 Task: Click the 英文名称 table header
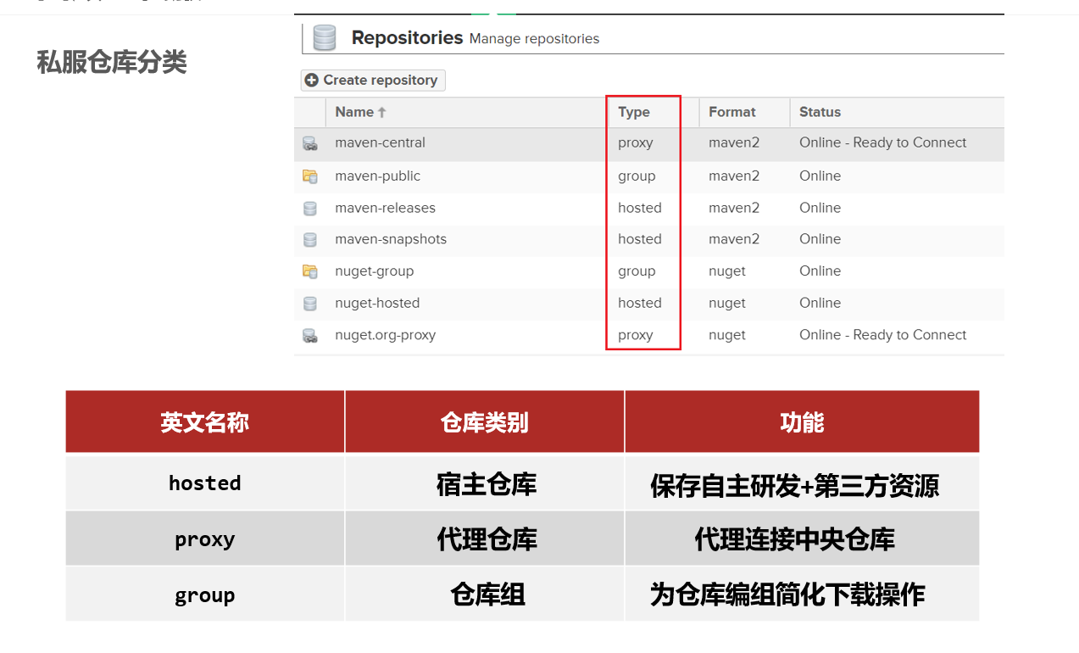(x=205, y=422)
